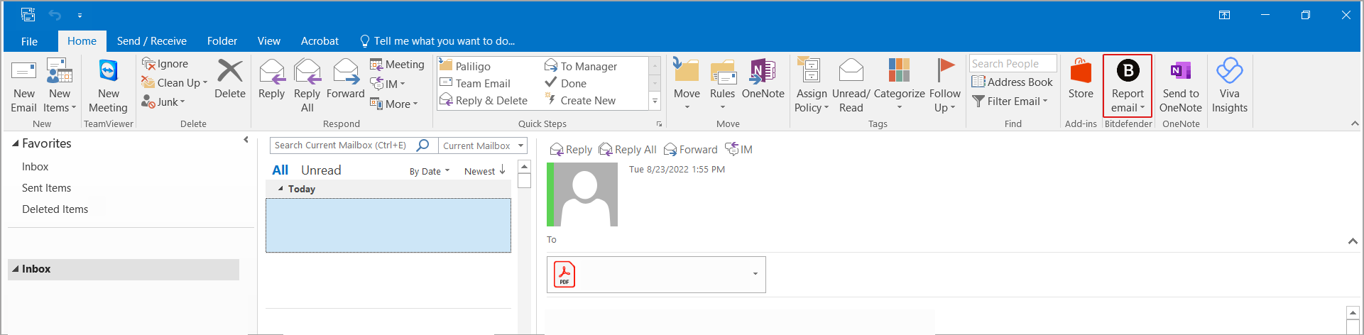Open the File menu tab
The width and height of the screenshot is (1364, 335).
click(x=29, y=41)
